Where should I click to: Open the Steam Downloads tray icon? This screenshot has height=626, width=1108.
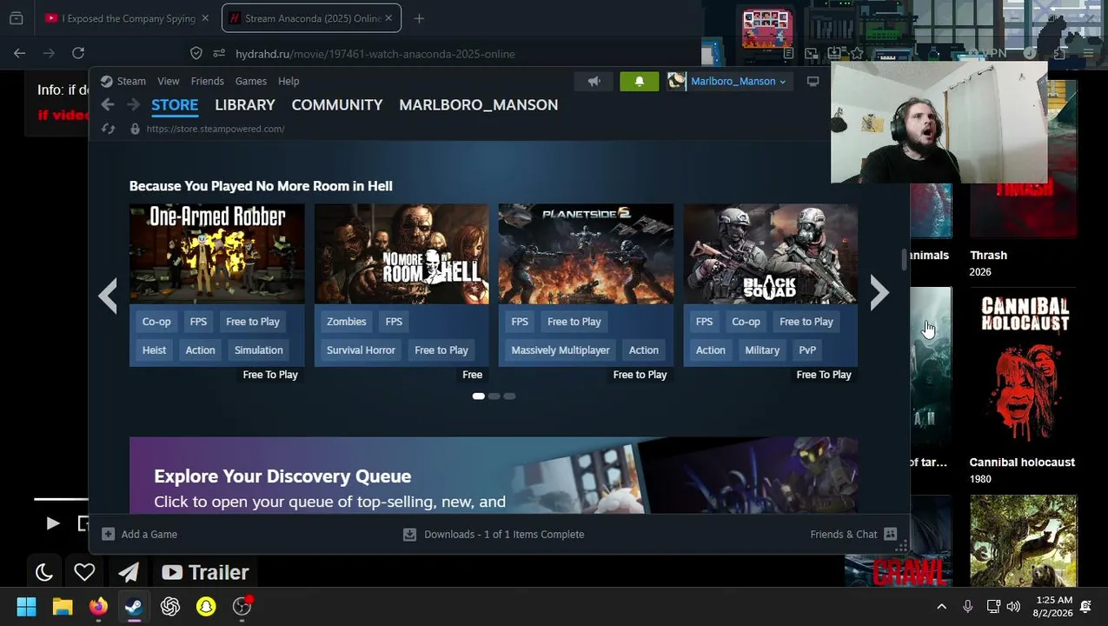(x=409, y=534)
